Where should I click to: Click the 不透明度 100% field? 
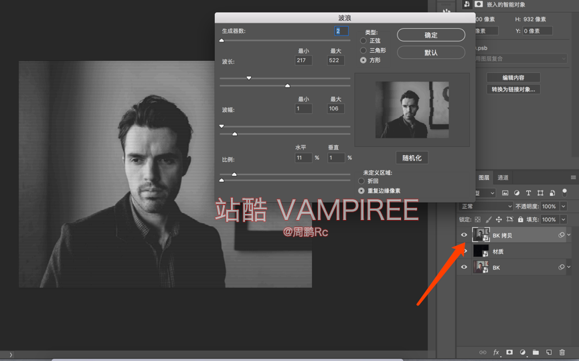[551, 206]
